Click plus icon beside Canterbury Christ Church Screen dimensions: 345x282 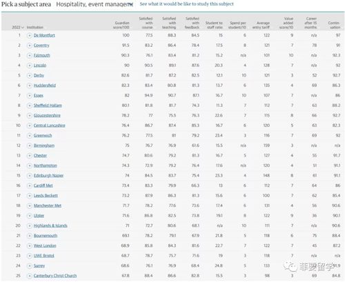click(29, 276)
